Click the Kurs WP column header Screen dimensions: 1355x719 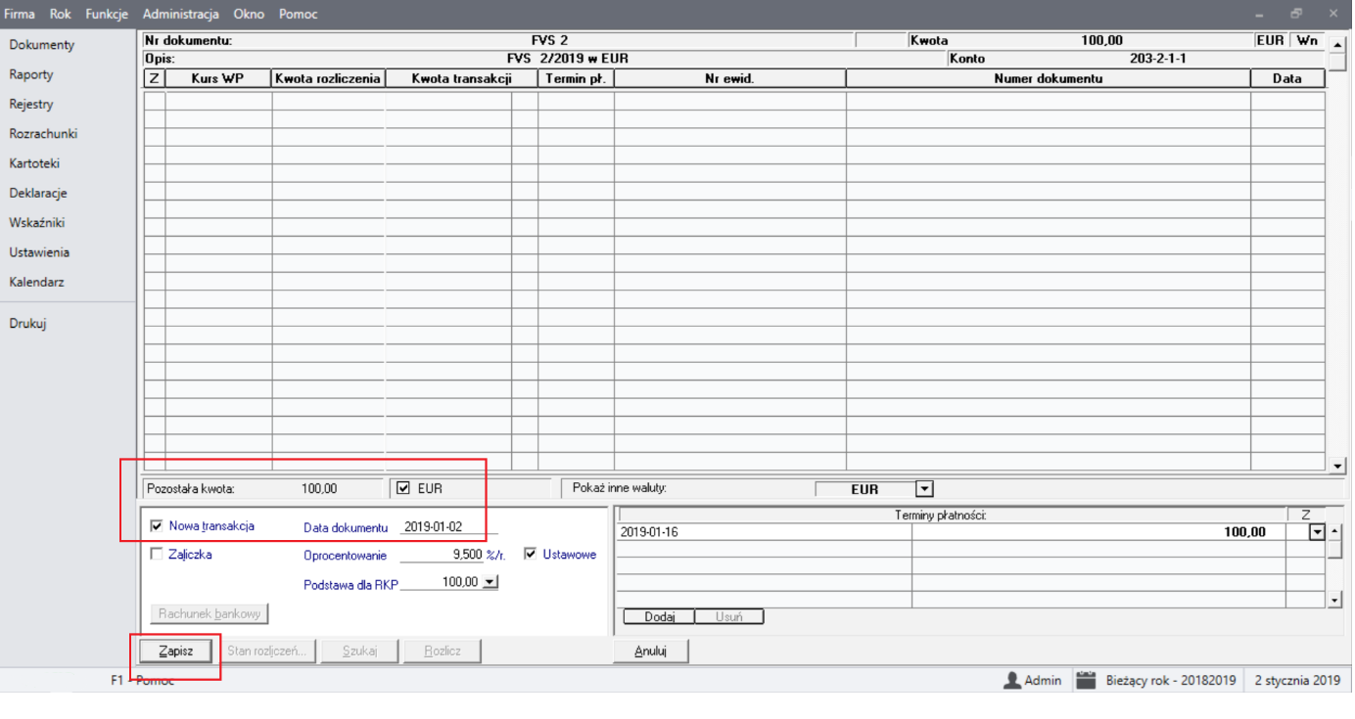[218, 78]
